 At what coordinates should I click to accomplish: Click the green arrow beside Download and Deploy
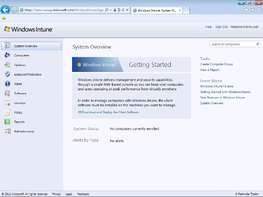pyautogui.click(x=80, y=112)
